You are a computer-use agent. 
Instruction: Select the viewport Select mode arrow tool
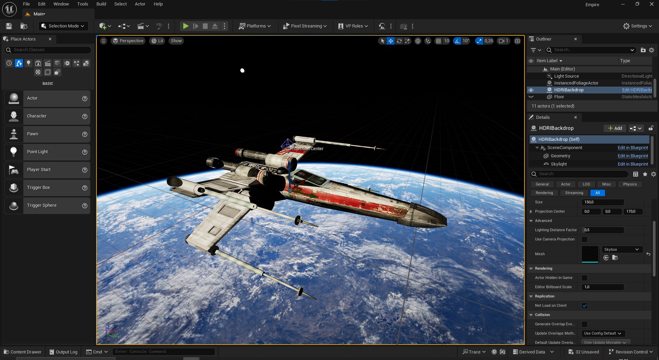382,41
